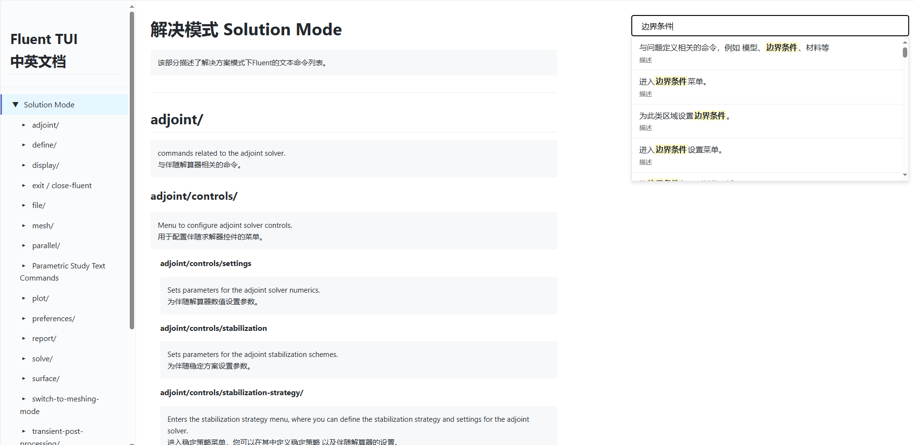Click the search results scroll-up arrow
Viewport: 914px width, 445px height.
[905, 42]
